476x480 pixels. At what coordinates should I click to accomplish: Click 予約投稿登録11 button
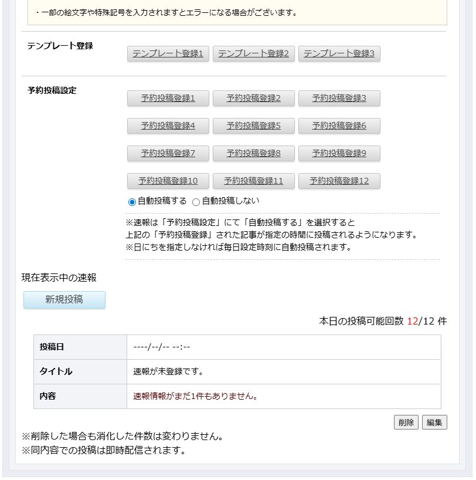[254, 181]
